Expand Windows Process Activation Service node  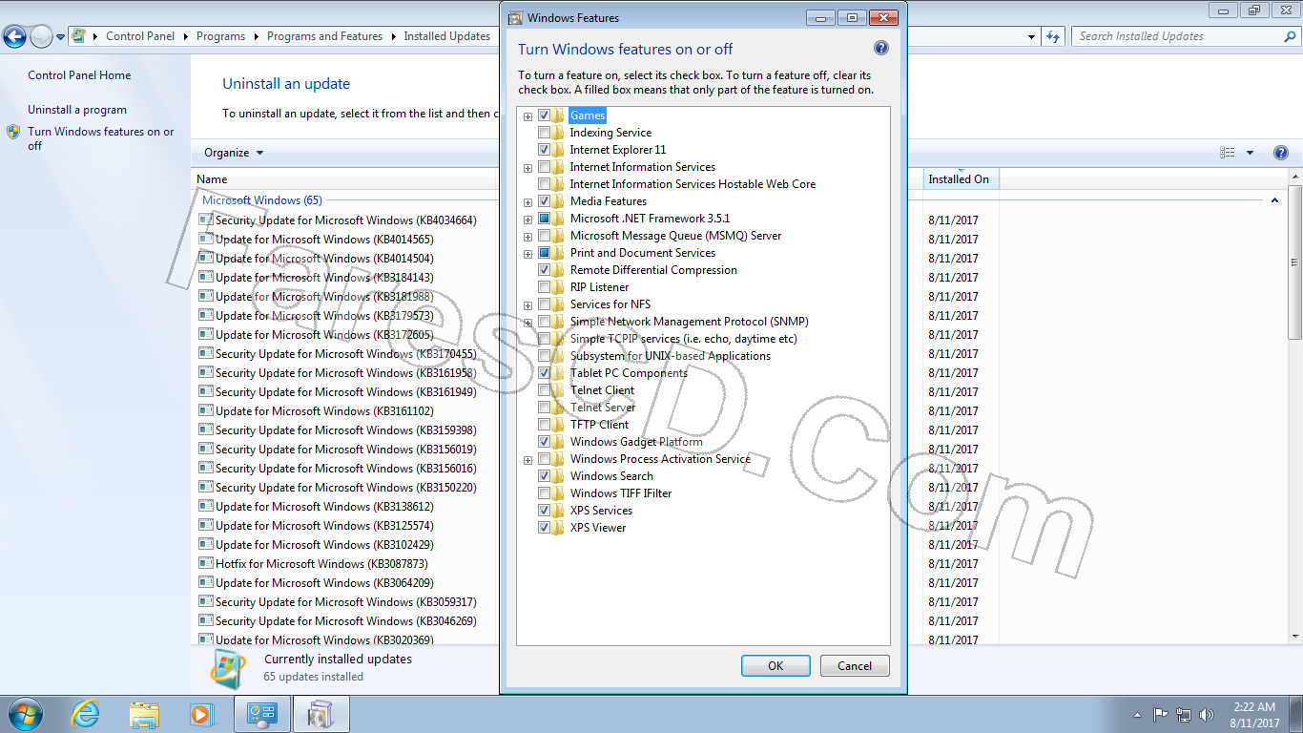tap(527, 460)
